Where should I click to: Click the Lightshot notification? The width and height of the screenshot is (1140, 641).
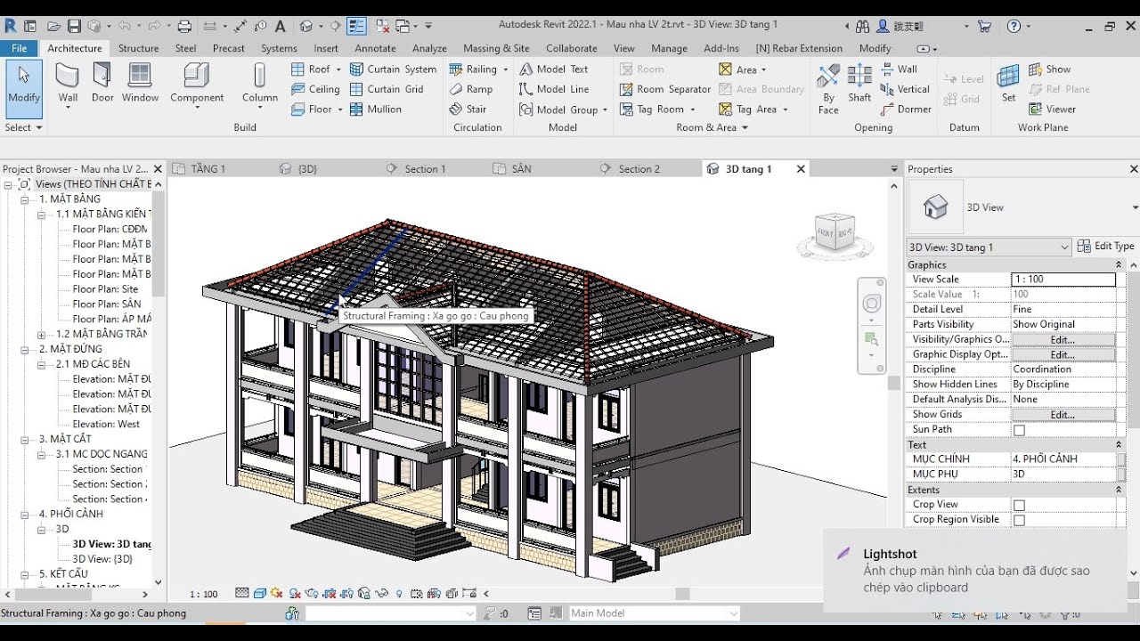975,570
